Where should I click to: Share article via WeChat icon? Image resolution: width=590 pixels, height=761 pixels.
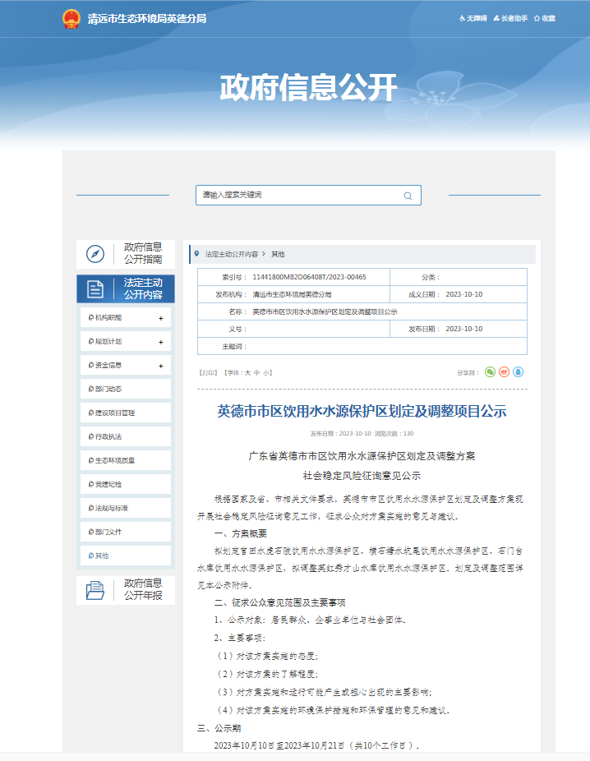click(490, 371)
